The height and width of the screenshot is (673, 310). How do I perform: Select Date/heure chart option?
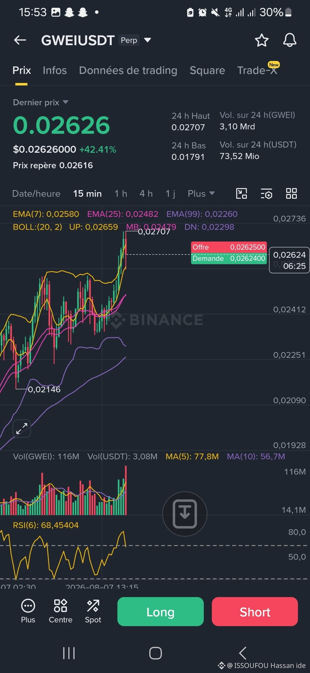coord(36,194)
